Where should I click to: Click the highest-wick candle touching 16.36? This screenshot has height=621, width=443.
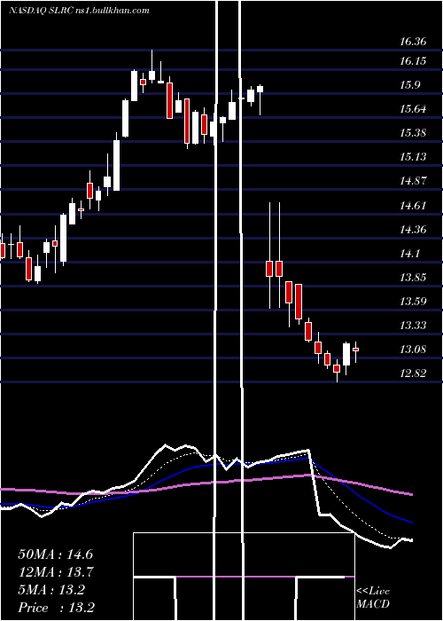tap(152, 67)
